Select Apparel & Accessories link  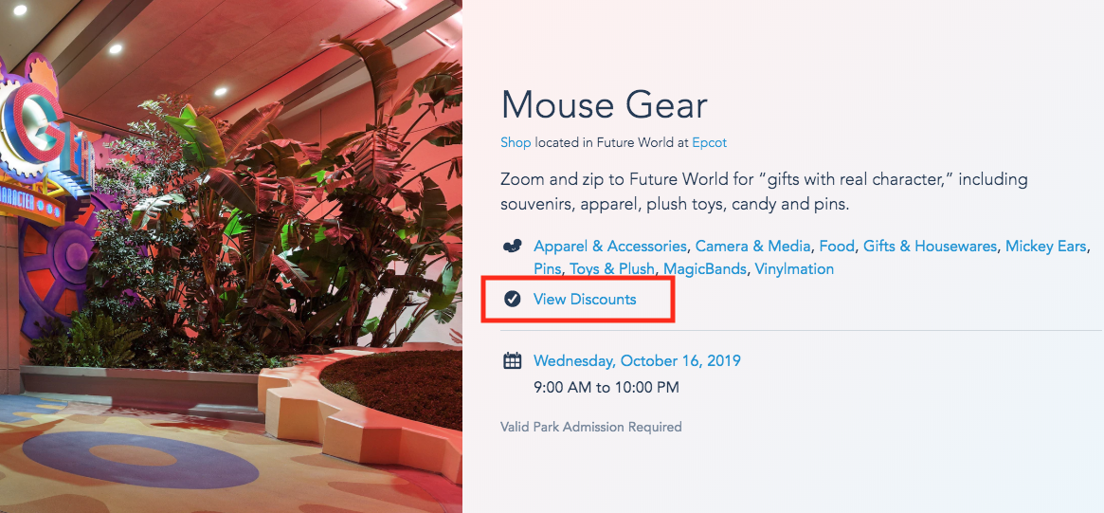coord(609,247)
